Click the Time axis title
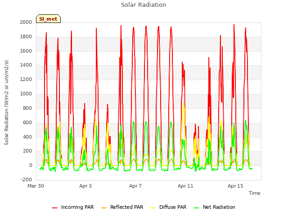This screenshot has width=288, height=216. pos(255,193)
